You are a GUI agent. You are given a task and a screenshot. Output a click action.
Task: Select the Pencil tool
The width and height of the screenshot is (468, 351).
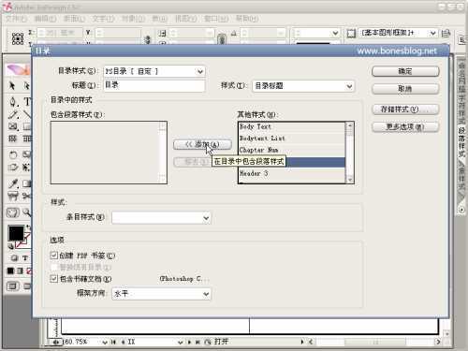(13, 114)
